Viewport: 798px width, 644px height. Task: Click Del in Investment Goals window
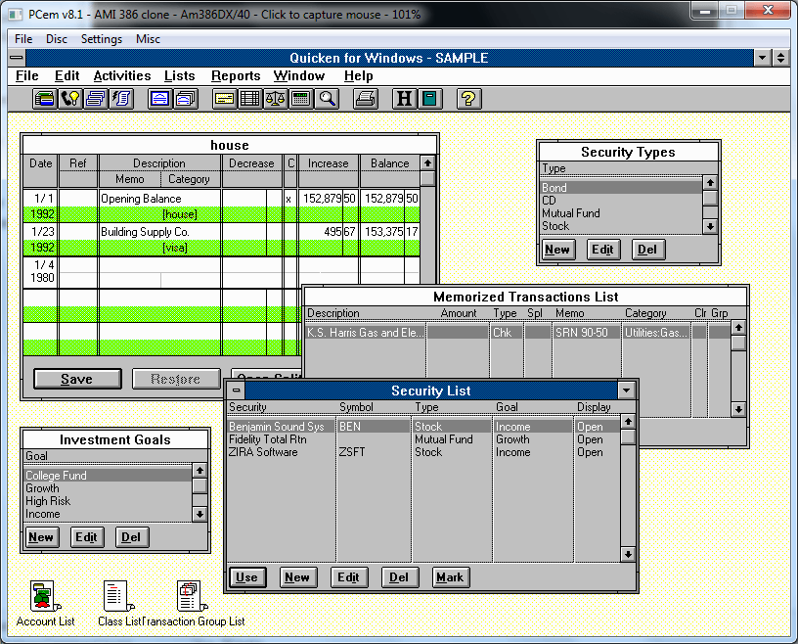[x=132, y=537]
